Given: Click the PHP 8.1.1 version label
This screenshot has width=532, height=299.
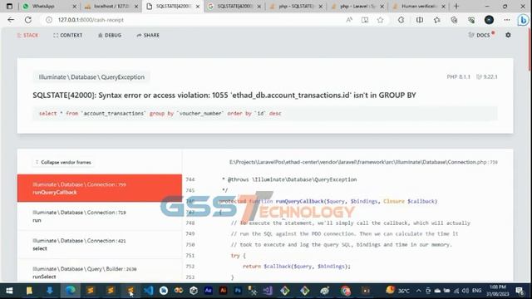Looking at the screenshot, I should (458, 77).
